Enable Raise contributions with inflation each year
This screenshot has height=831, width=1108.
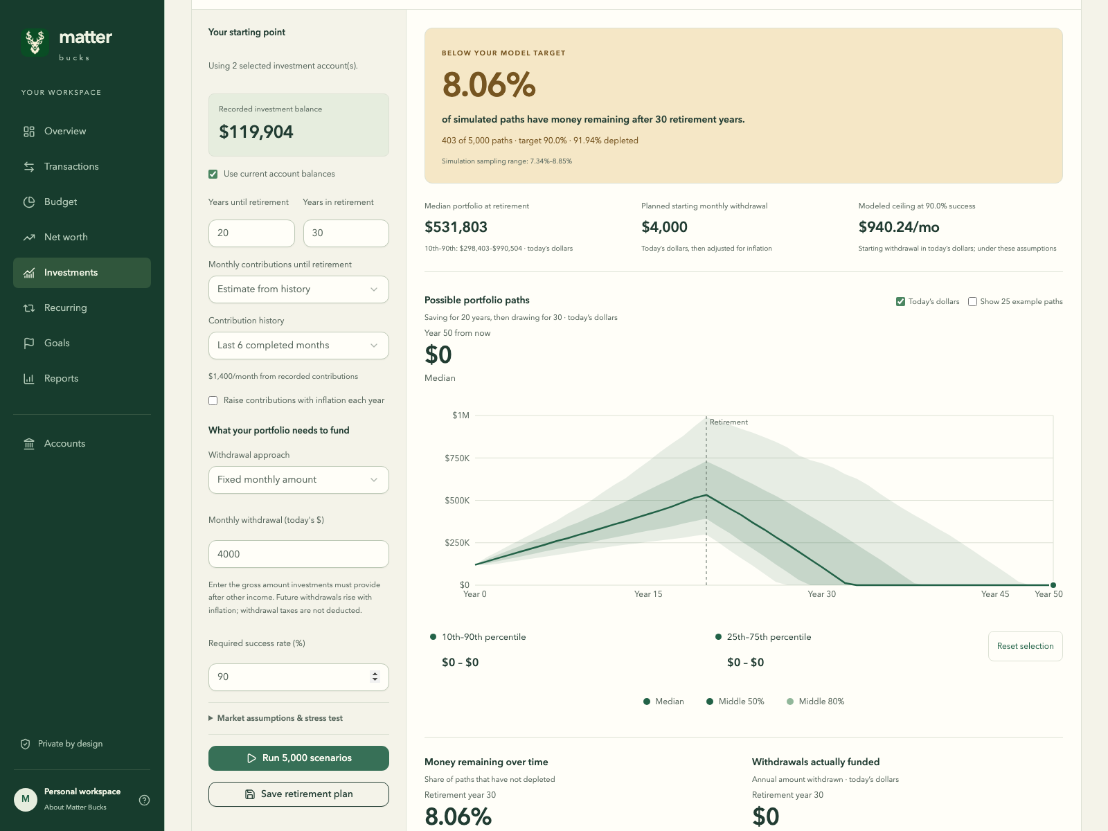point(213,401)
